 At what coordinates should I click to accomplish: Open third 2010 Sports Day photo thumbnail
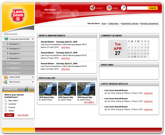click(86, 89)
